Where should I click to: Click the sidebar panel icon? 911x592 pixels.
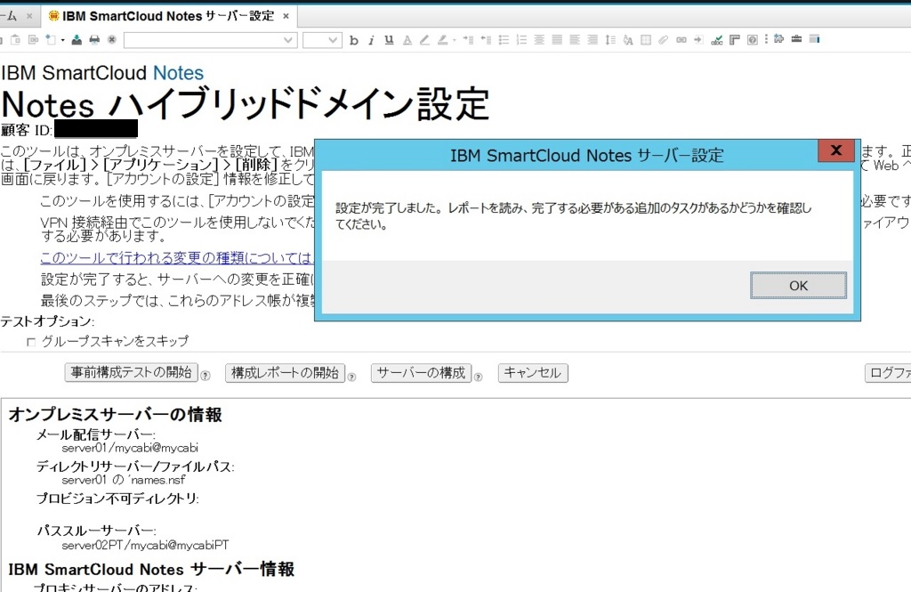815,39
